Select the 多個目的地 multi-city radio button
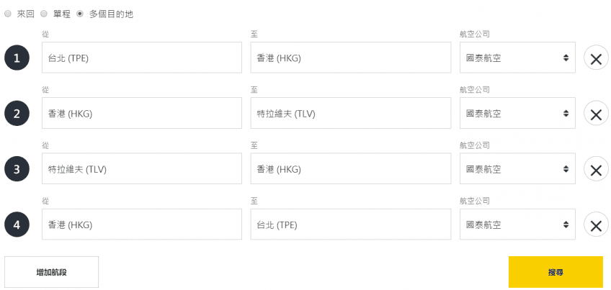 (80, 14)
